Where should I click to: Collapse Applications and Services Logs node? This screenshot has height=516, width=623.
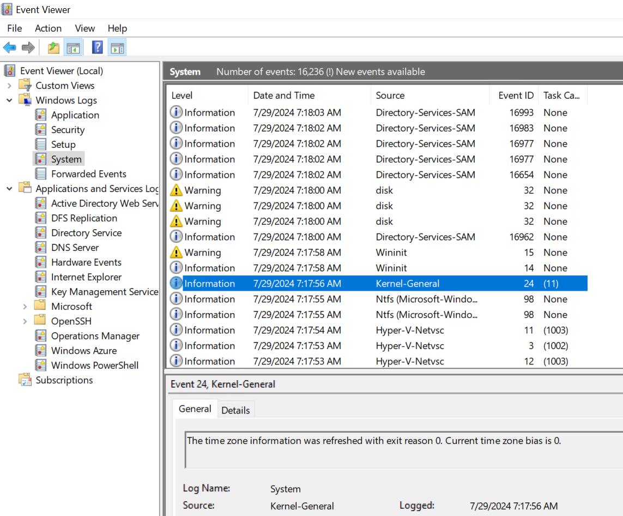click(x=9, y=188)
